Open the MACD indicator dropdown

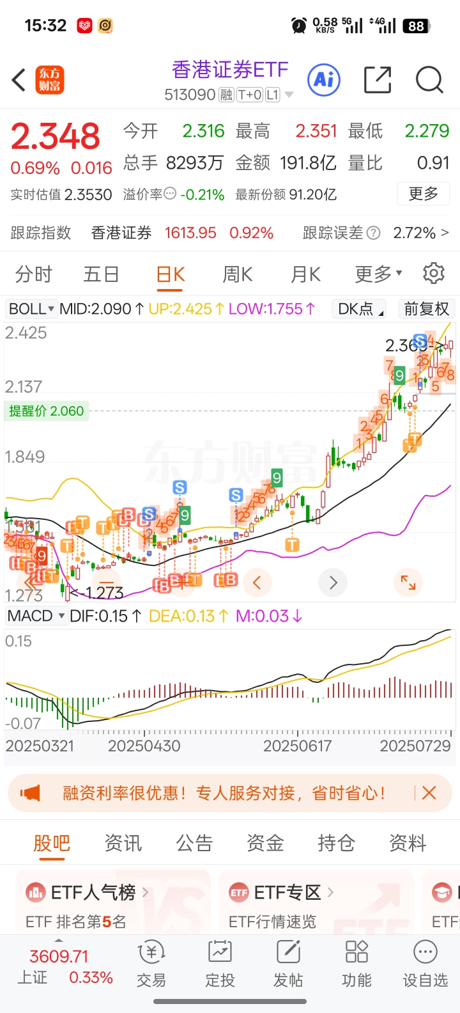point(36,616)
